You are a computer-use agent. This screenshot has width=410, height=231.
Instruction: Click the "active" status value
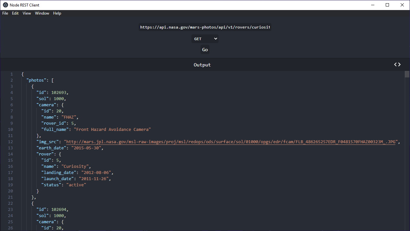pos(76,185)
